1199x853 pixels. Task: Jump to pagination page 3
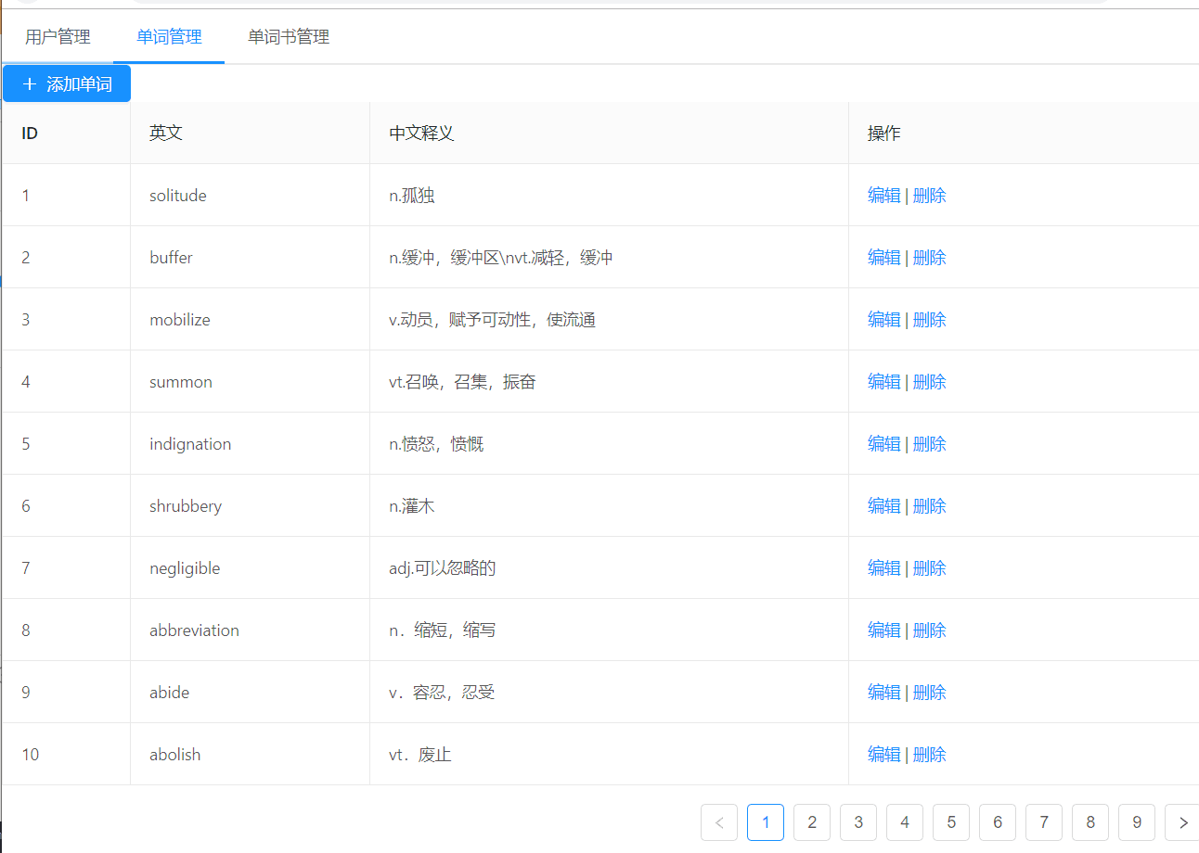[858, 822]
